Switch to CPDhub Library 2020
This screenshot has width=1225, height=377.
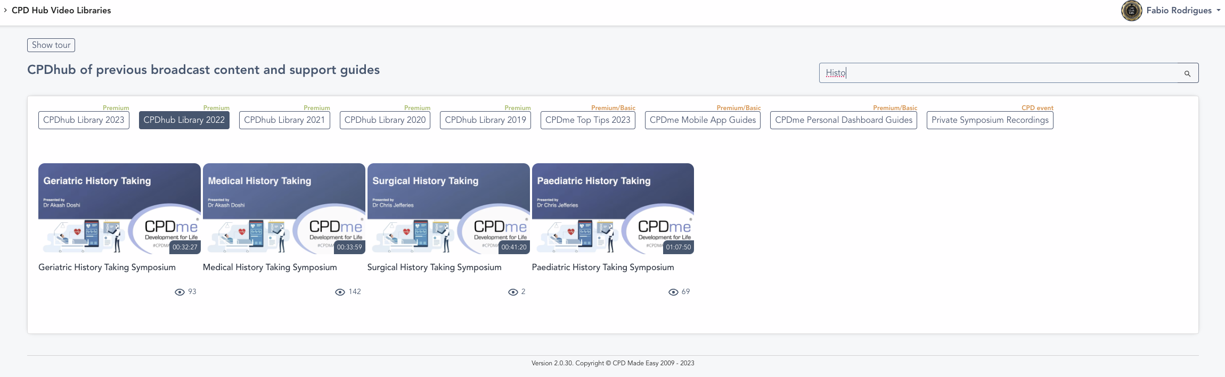pos(385,120)
